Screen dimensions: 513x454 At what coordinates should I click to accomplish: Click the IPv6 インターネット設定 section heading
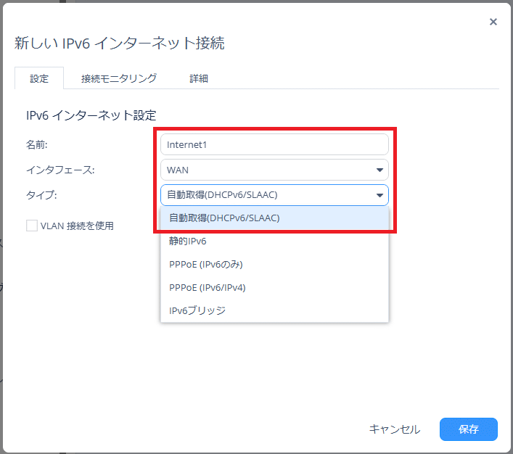(91, 115)
